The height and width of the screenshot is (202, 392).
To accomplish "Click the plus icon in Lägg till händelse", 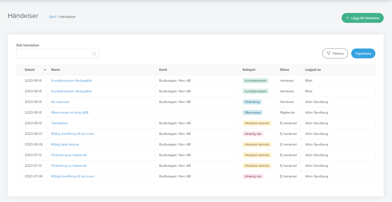I will (348, 18).
